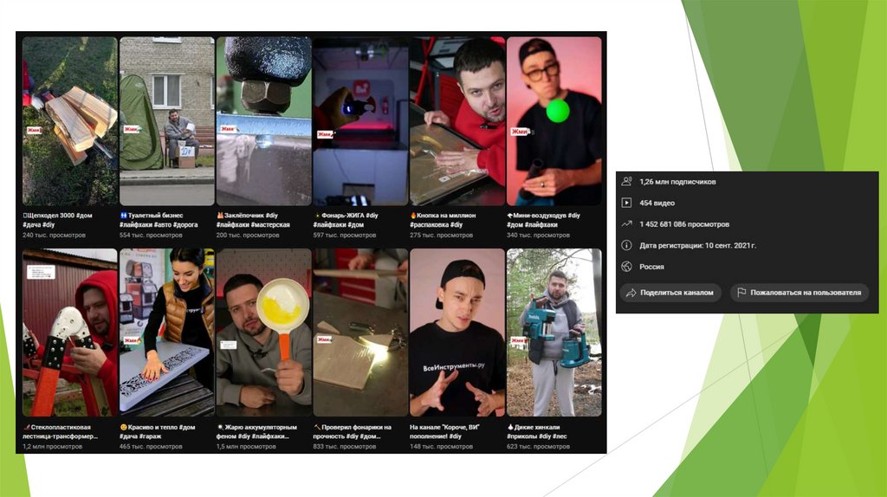Open the Заклёпочник short thumbnail
Viewport: 887px width, 497px height.
point(263,121)
